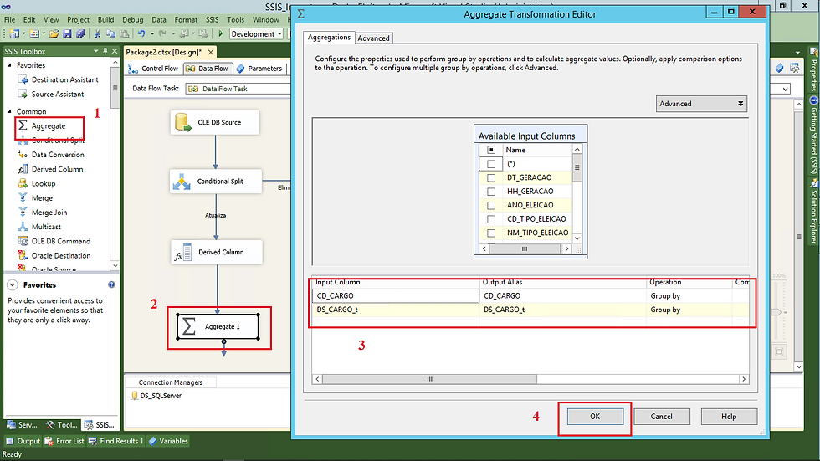This screenshot has width=820, height=461.
Task: Check the DT_GERACAO column checkbox
Action: pyautogui.click(x=491, y=177)
